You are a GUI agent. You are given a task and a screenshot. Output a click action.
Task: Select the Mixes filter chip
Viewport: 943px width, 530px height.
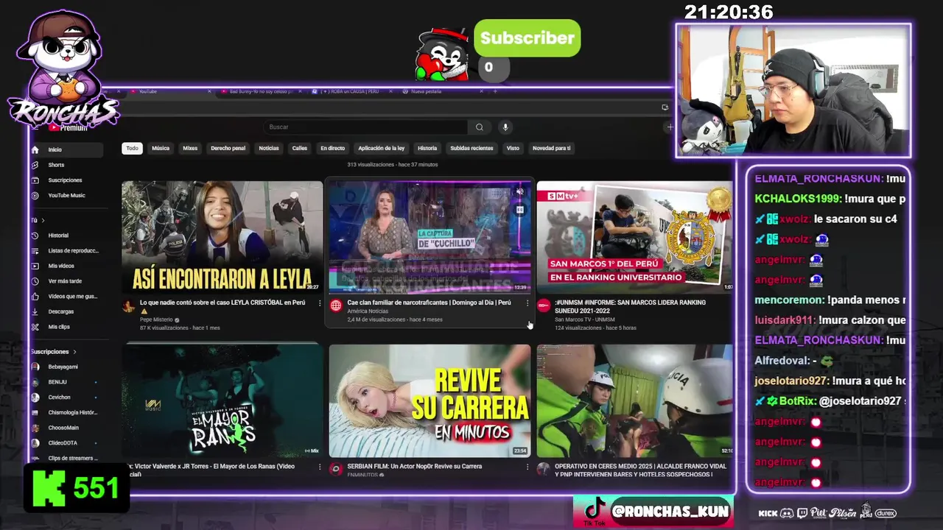point(190,148)
